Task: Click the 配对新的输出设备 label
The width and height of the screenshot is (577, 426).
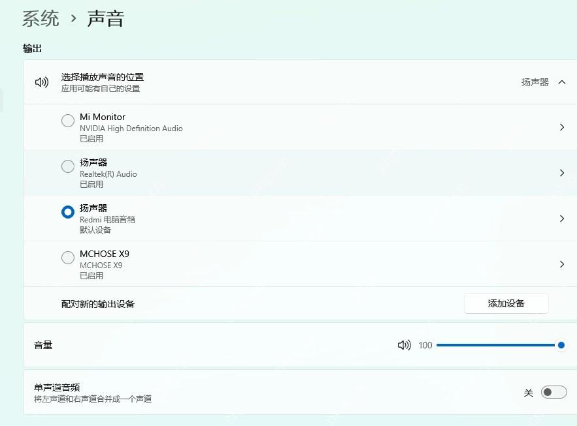Action: coord(98,304)
